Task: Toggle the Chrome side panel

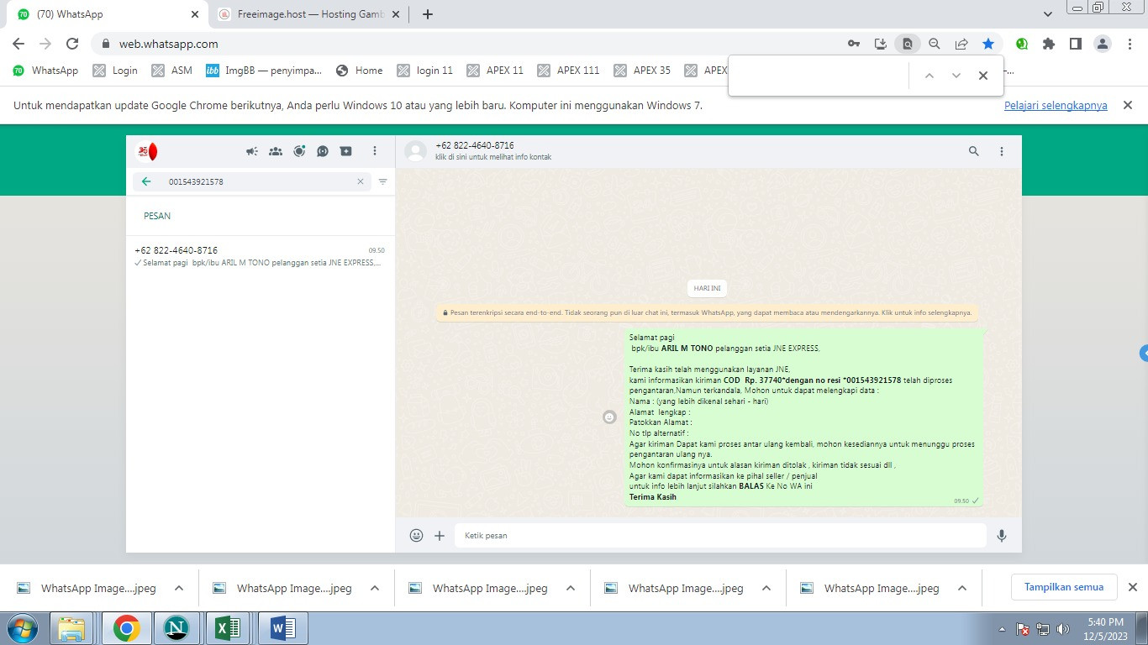Action: [1076, 44]
